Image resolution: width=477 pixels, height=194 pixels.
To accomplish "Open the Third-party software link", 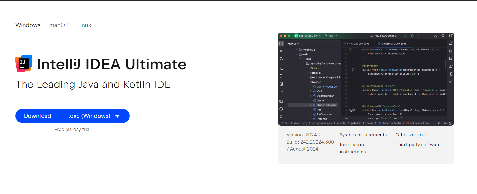I will click(418, 145).
